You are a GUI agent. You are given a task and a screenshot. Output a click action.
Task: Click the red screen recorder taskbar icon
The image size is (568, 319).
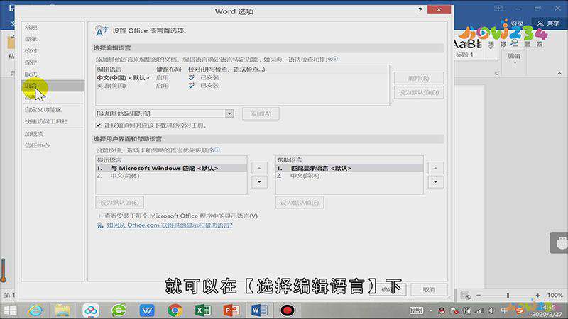pos(288,310)
